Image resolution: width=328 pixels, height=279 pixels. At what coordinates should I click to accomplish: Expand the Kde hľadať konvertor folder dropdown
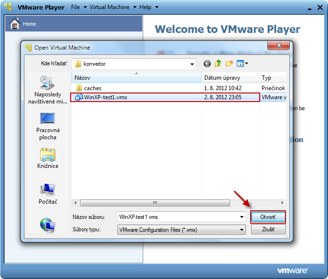pyautogui.click(x=192, y=64)
